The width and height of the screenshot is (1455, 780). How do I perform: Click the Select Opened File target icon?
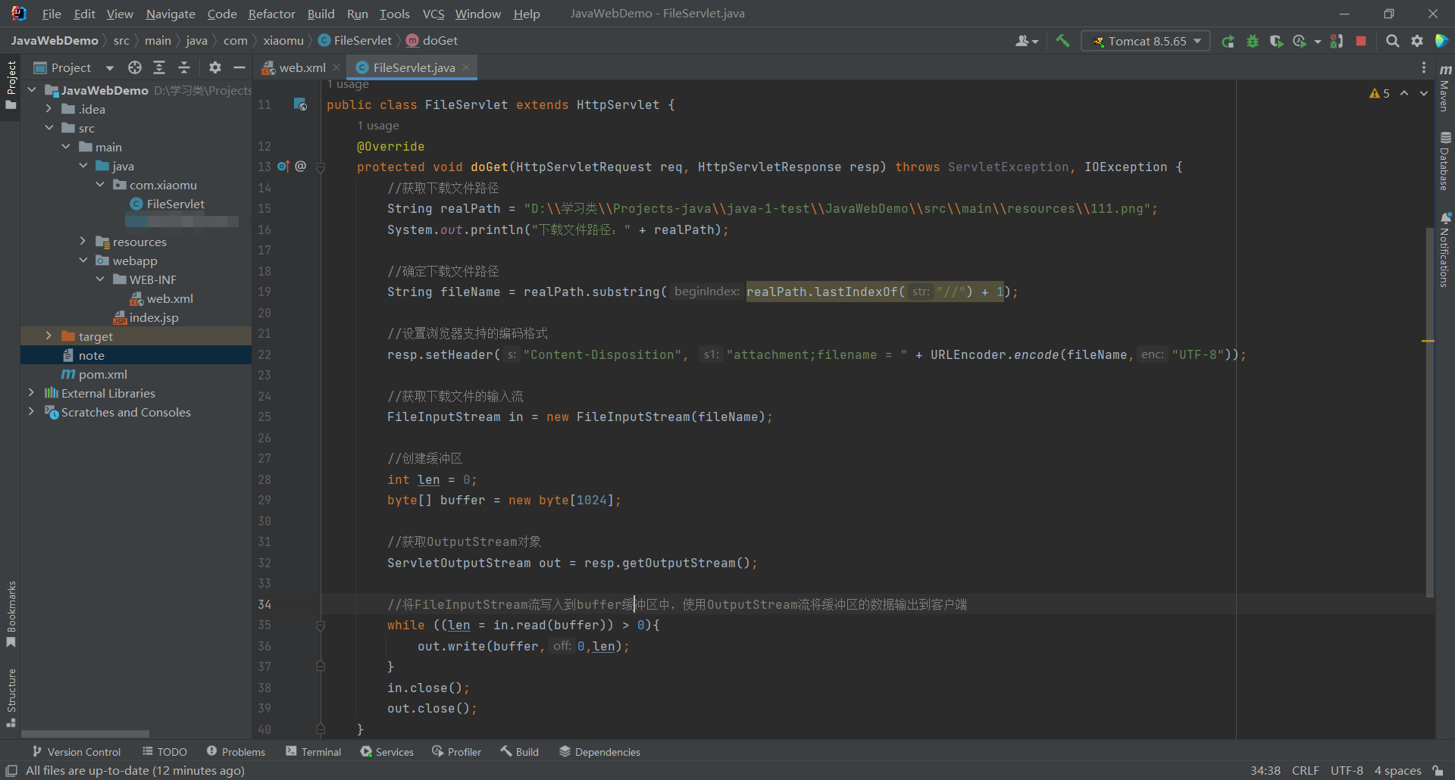coord(135,67)
